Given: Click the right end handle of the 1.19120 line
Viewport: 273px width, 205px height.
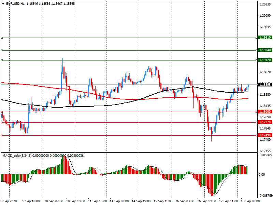Looking at the screenshot, I should pos(257,60).
